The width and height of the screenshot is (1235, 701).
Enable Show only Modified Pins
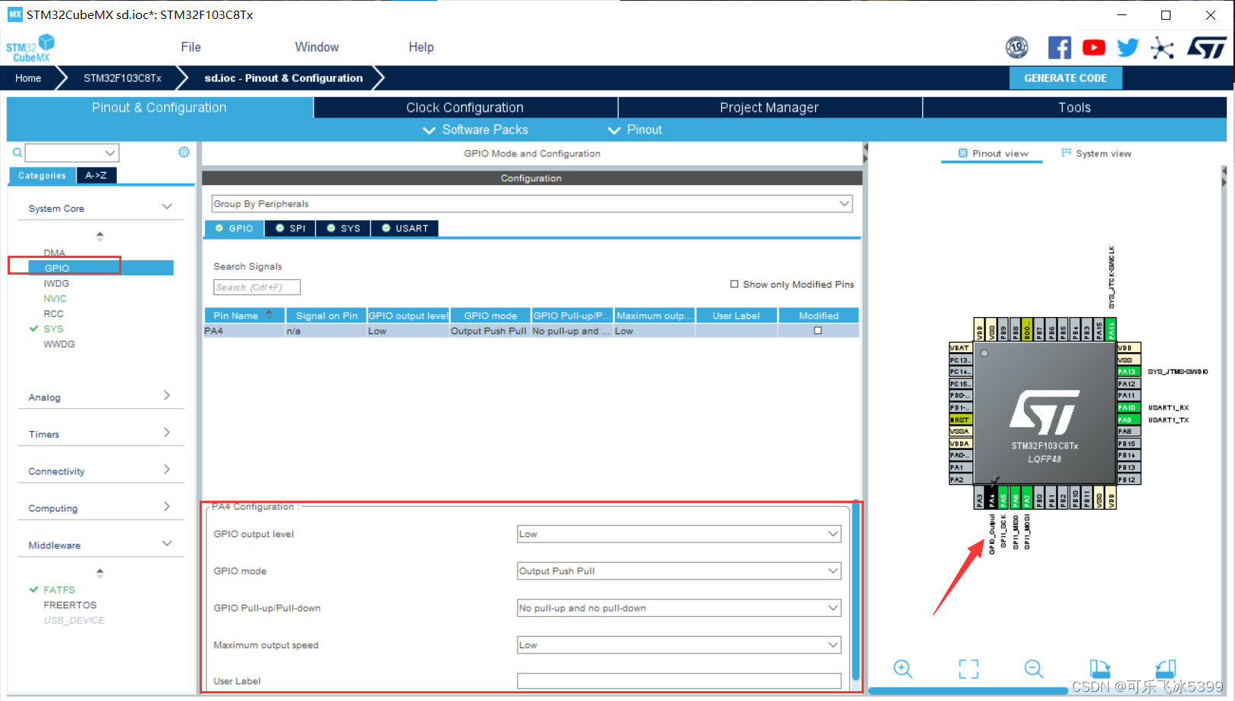point(735,284)
